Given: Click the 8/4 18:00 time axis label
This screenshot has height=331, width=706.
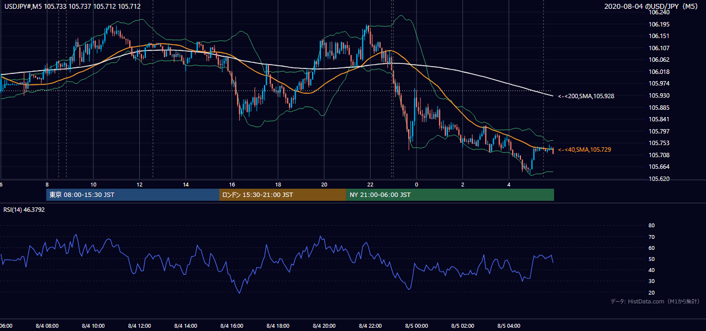Looking at the screenshot, I should (x=278, y=325).
